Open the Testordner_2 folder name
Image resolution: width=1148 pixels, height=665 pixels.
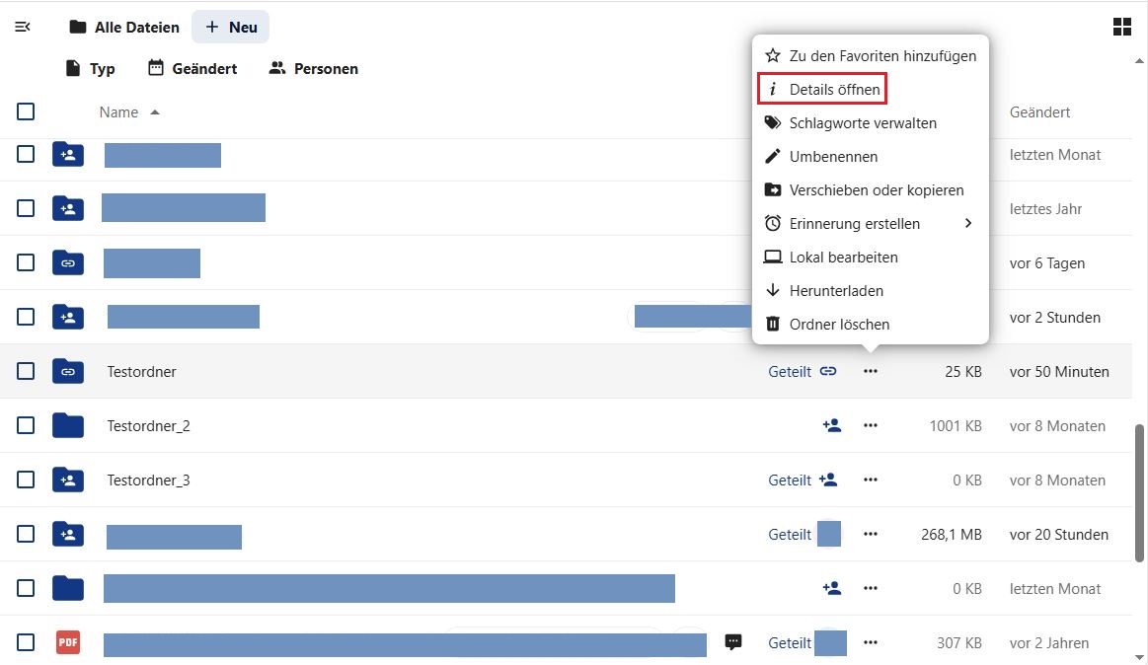click(x=148, y=426)
